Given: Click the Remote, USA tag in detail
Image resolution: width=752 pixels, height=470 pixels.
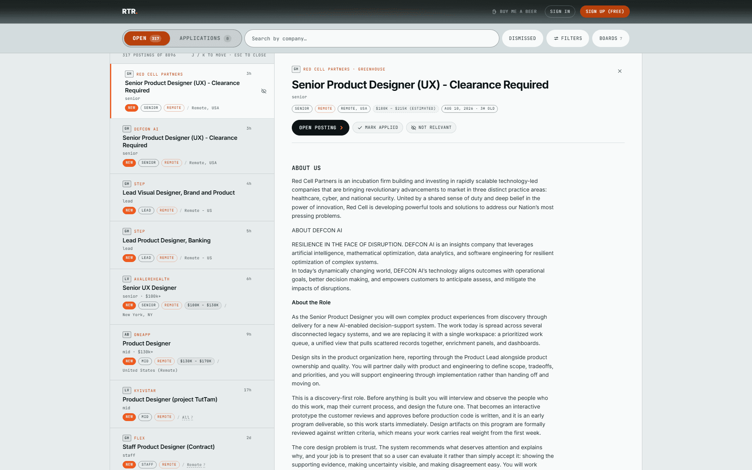Looking at the screenshot, I should (354, 109).
